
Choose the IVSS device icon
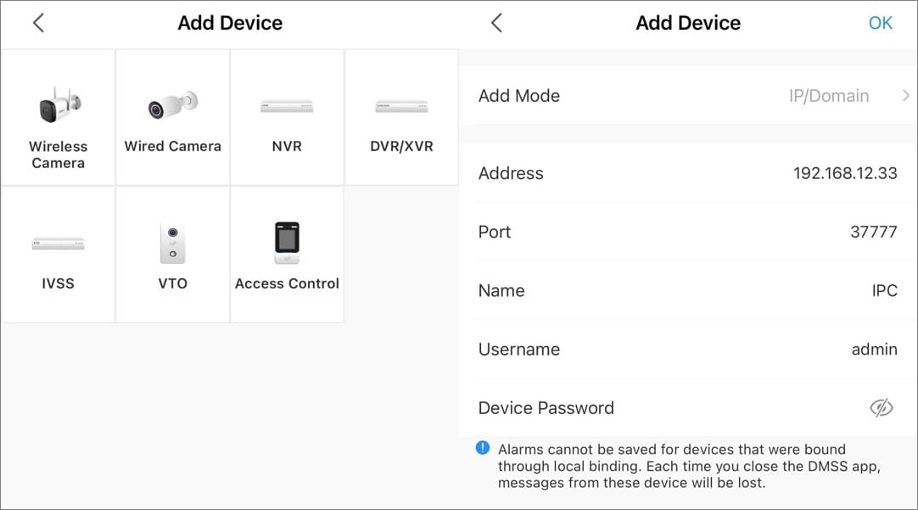click(x=58, y=244)
